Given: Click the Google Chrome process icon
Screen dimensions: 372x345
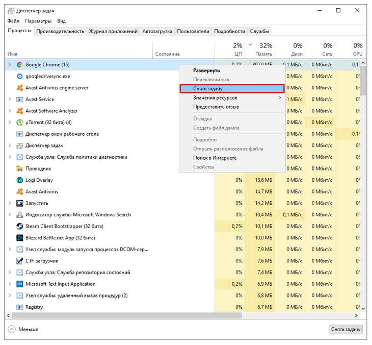Looking at the screenshot, I should (x=20, y=65).
